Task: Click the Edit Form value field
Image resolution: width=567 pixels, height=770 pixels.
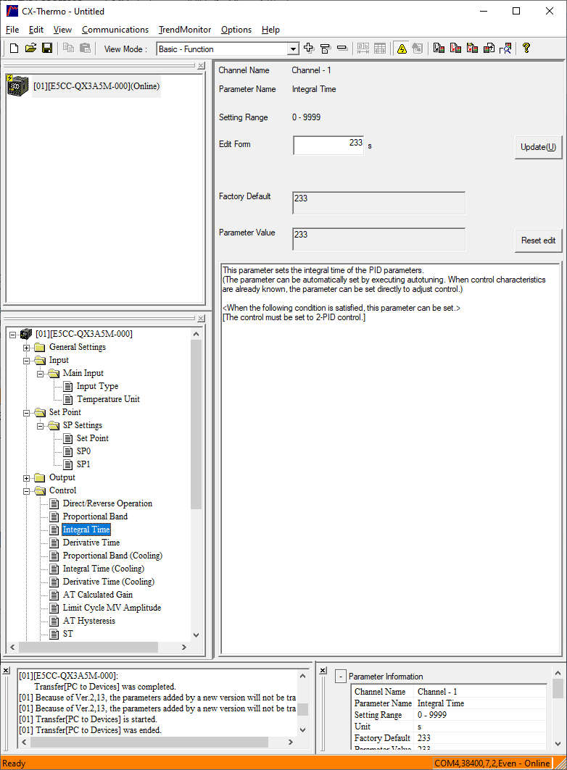Action: (x=328, y=145)
